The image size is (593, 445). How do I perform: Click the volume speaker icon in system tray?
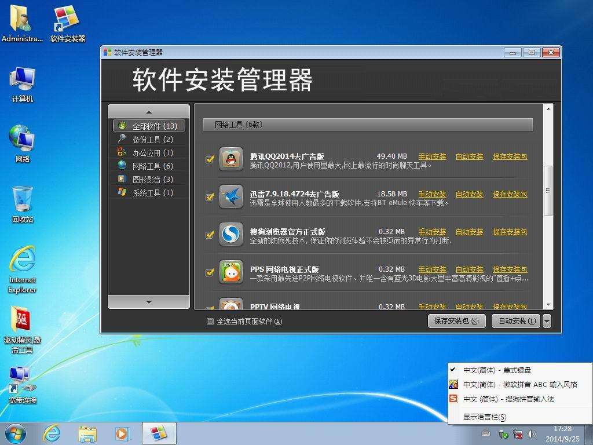[x=531, y=433]
